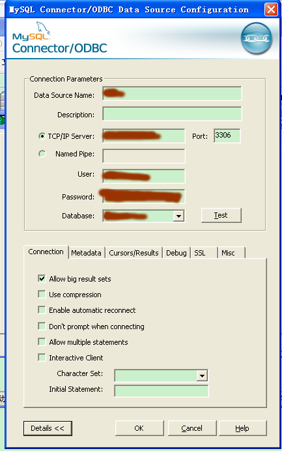Select the TCP/IP Server radio button
This screenshot has height=451, width=282.
click(x=42, y=136)
